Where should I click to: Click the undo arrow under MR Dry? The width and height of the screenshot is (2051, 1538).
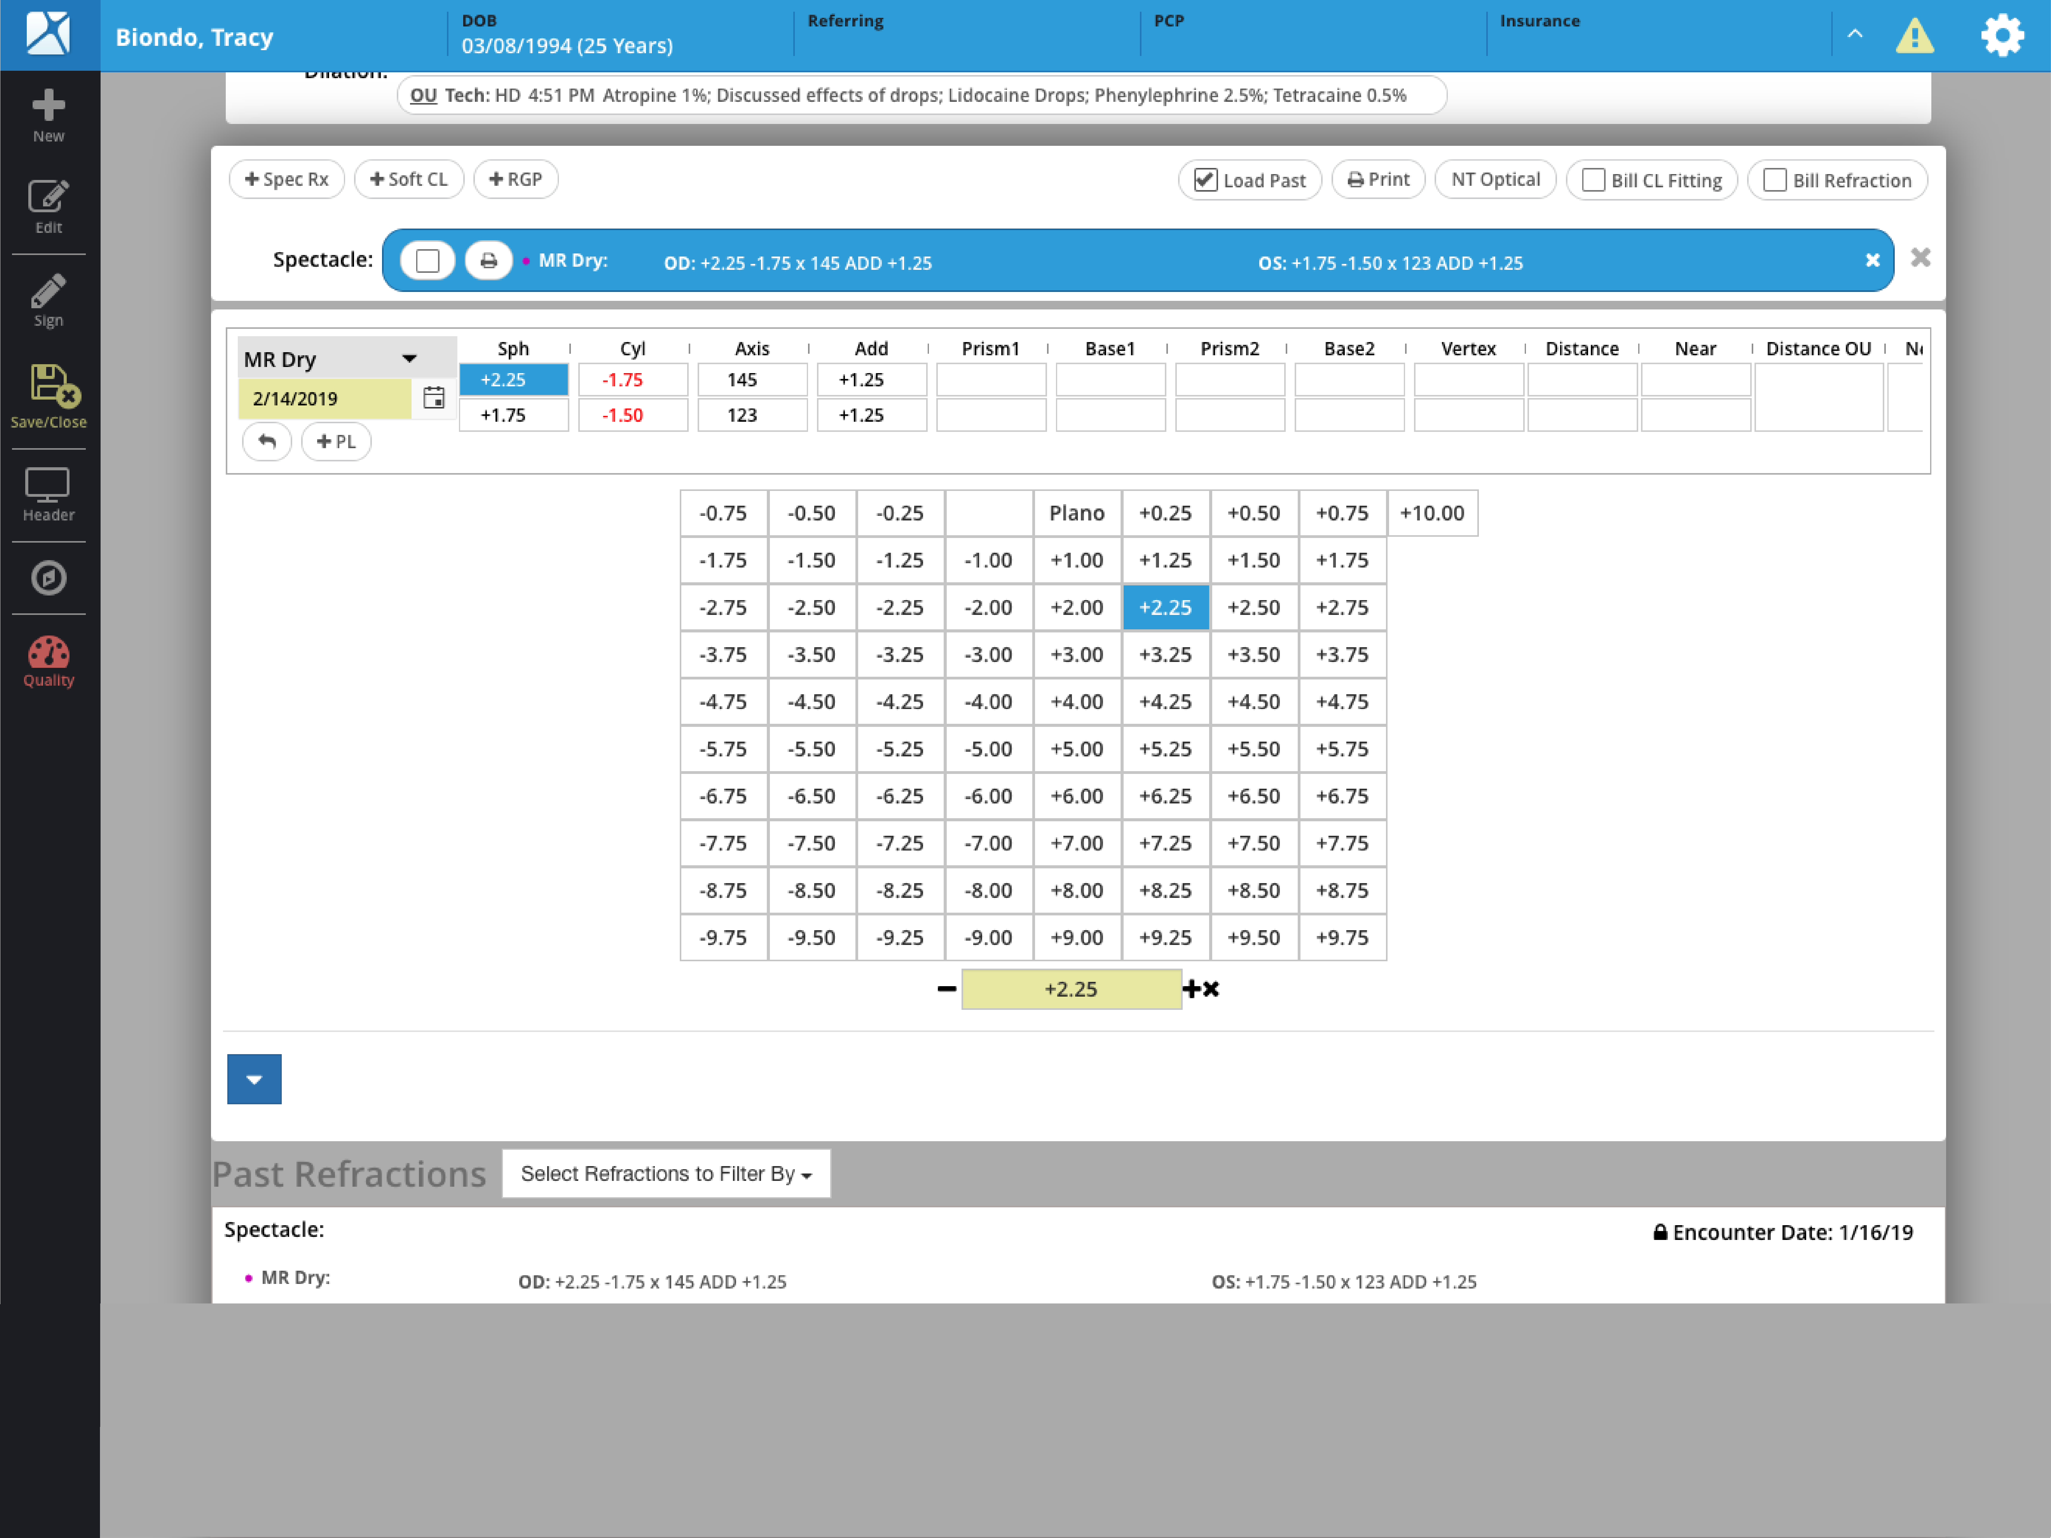pyautogui.click(x=267, y=441)
